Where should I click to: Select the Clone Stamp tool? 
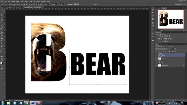click(x=2, y=31)
